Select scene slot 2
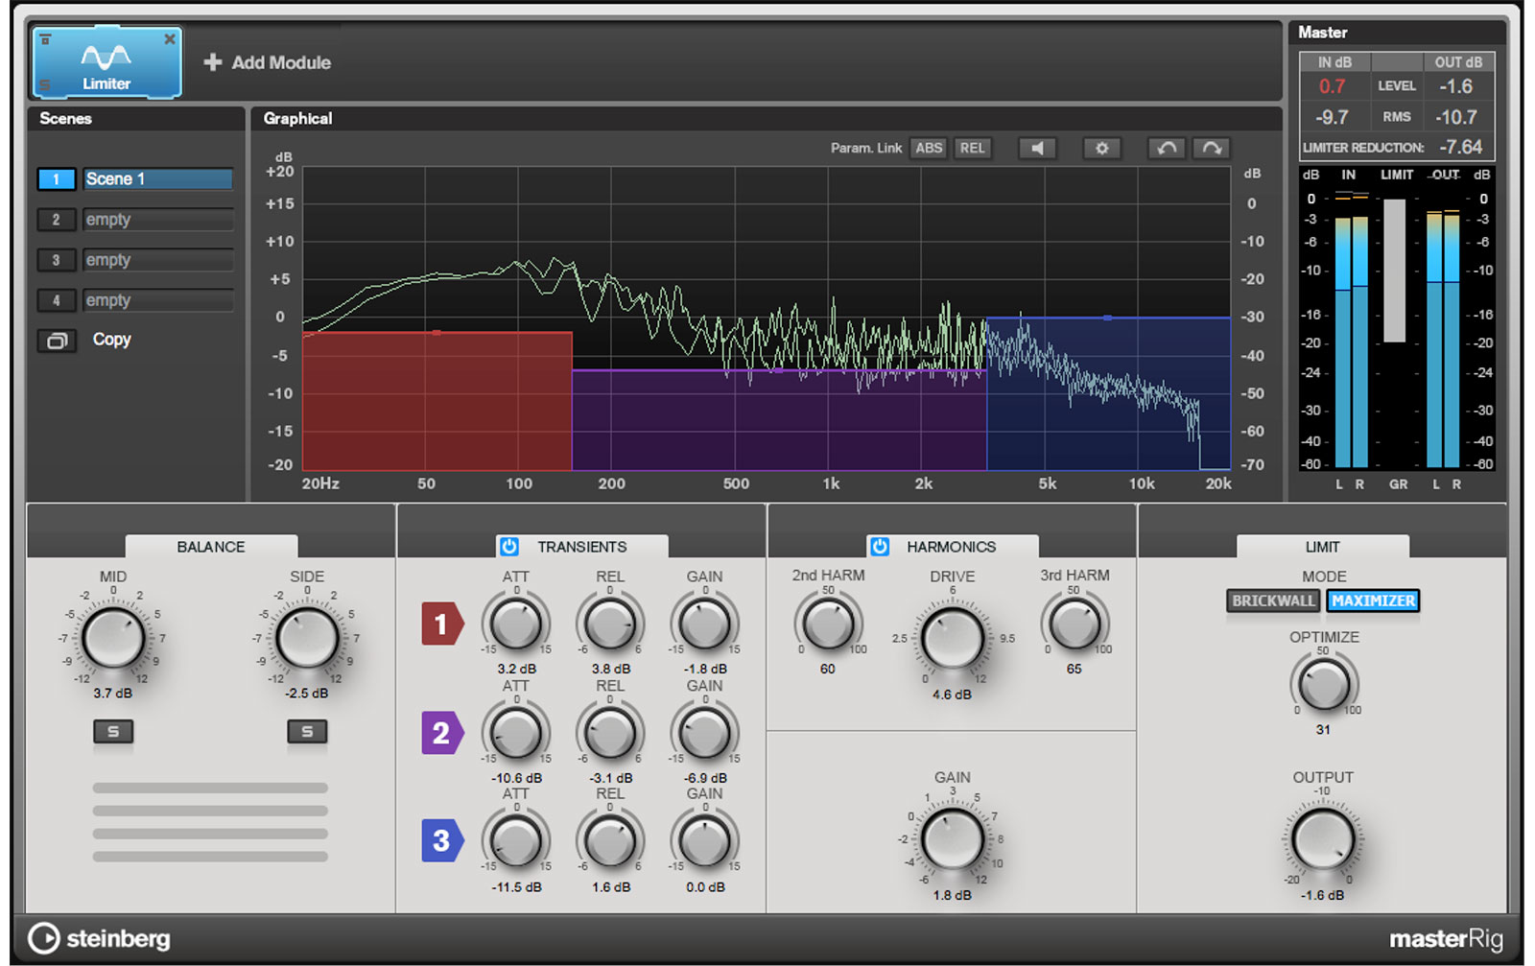The height and width of the screenshot is (966, 1535). pyautogui.click(x=56, y=220)
